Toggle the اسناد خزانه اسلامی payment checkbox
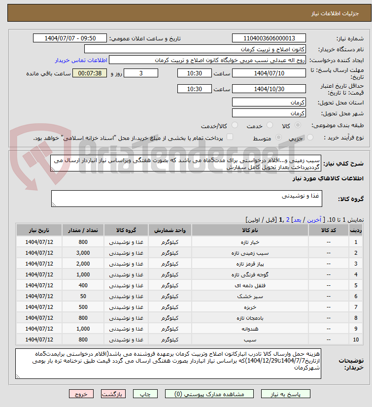The image size is (372, 407). [230, 137]
